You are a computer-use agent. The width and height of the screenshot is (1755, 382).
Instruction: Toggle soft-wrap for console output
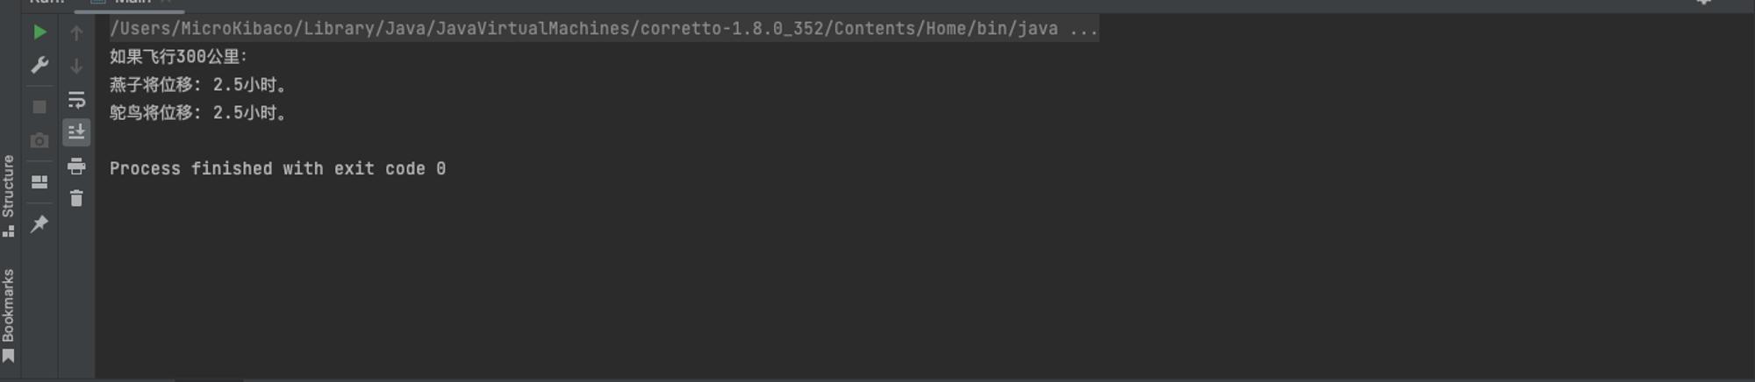[x=76, y=99]
